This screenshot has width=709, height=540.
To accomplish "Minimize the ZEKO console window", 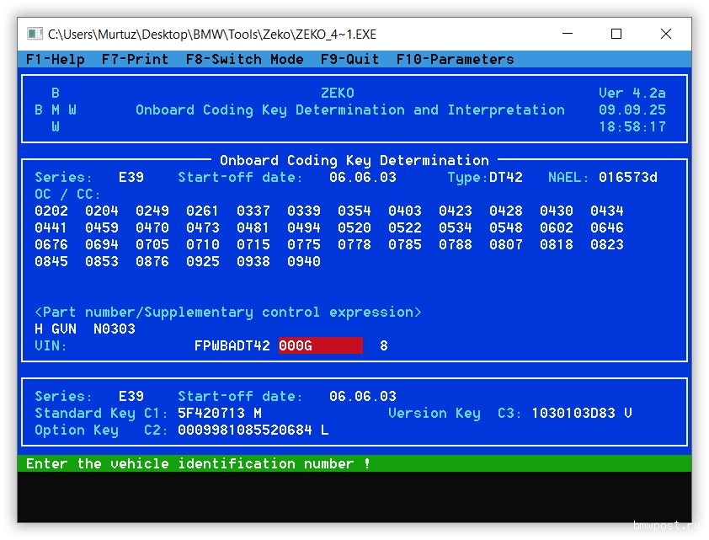I will (567, 34).
